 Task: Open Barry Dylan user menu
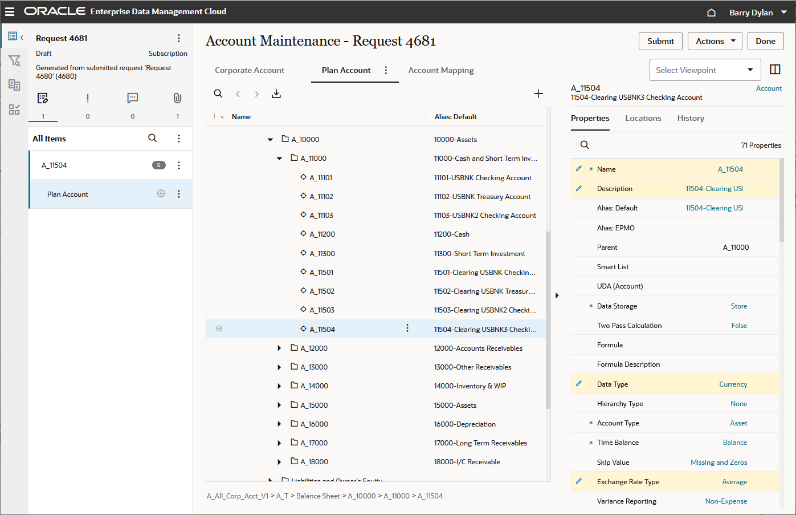point(758,13)
